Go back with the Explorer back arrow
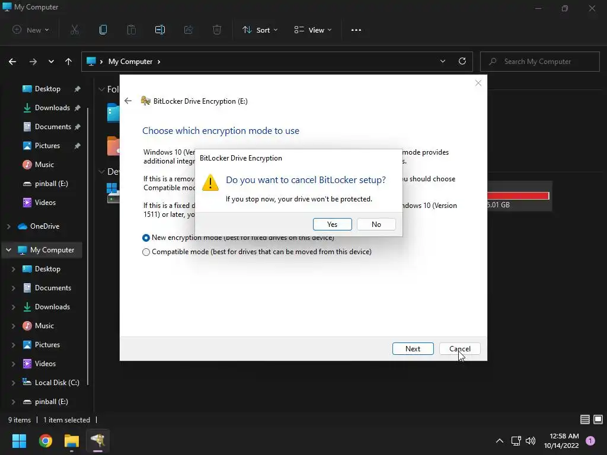Screen dimensions: 607x455 tap(12, 62)
